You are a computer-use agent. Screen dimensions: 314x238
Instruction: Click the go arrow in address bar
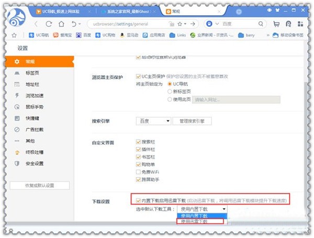pos(193,24)
